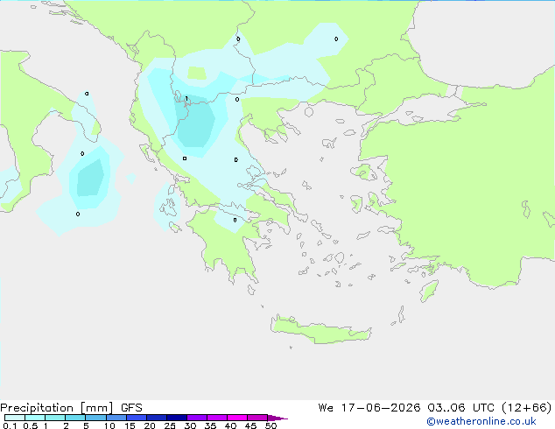Select the 0.1–0.5 mm palest legend swatch
The width and height of the screenshot is (555, 429).
15,418
